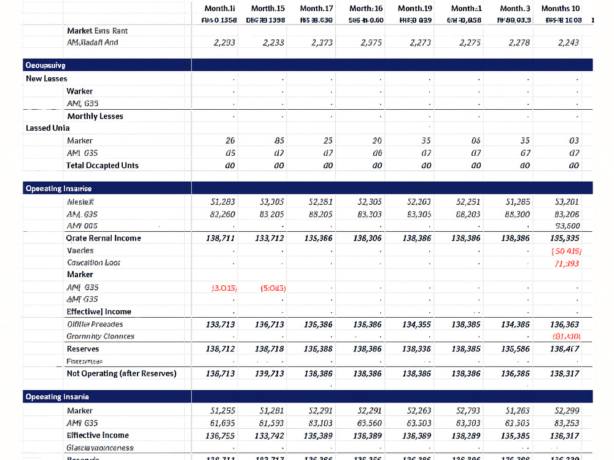Click the Gronnity Clonnces row label

[100, 336]
